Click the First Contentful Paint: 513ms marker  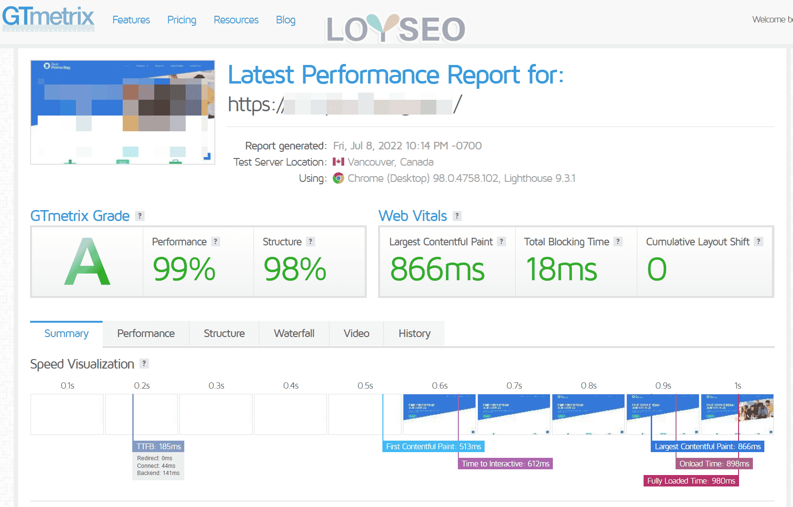[x=434, y=446]
